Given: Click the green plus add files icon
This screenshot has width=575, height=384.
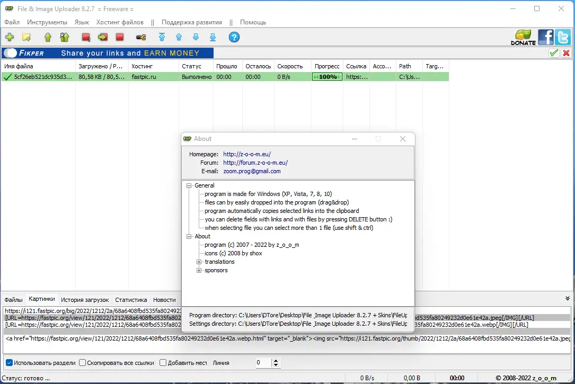Looking at the screenshot, I should 10,37.
